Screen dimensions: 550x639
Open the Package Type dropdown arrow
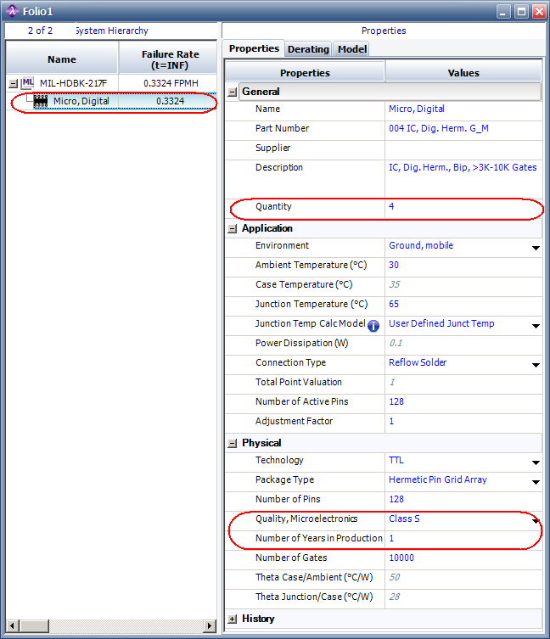(x=536, y=482)
